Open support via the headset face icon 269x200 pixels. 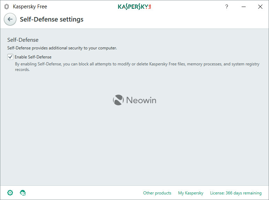point(23,193)
